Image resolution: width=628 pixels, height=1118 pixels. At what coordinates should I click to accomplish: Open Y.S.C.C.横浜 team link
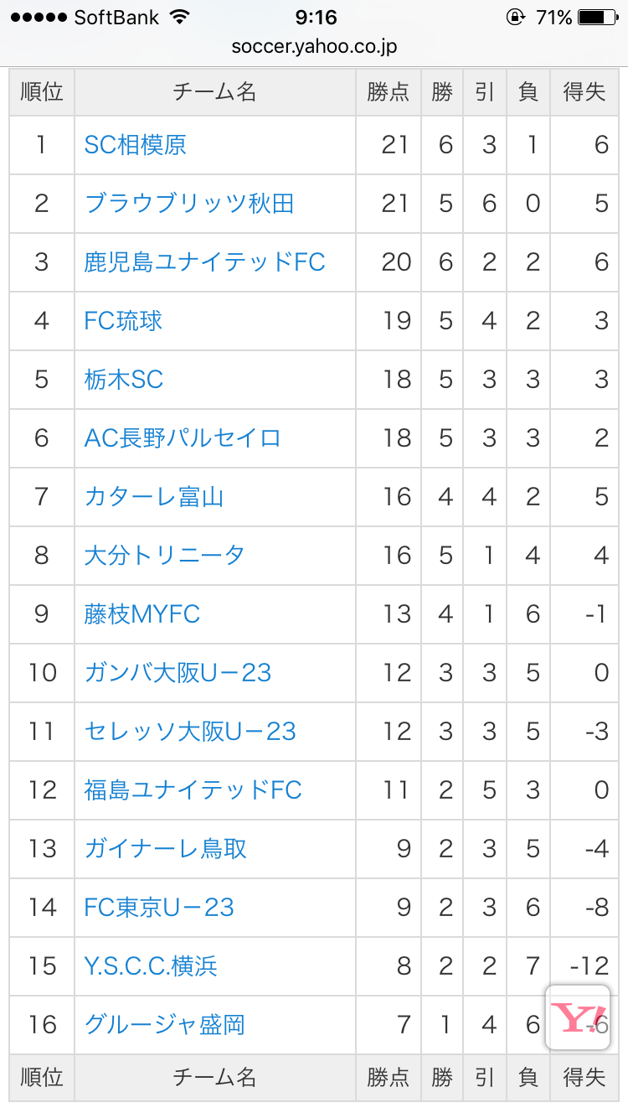coord(151,966)
